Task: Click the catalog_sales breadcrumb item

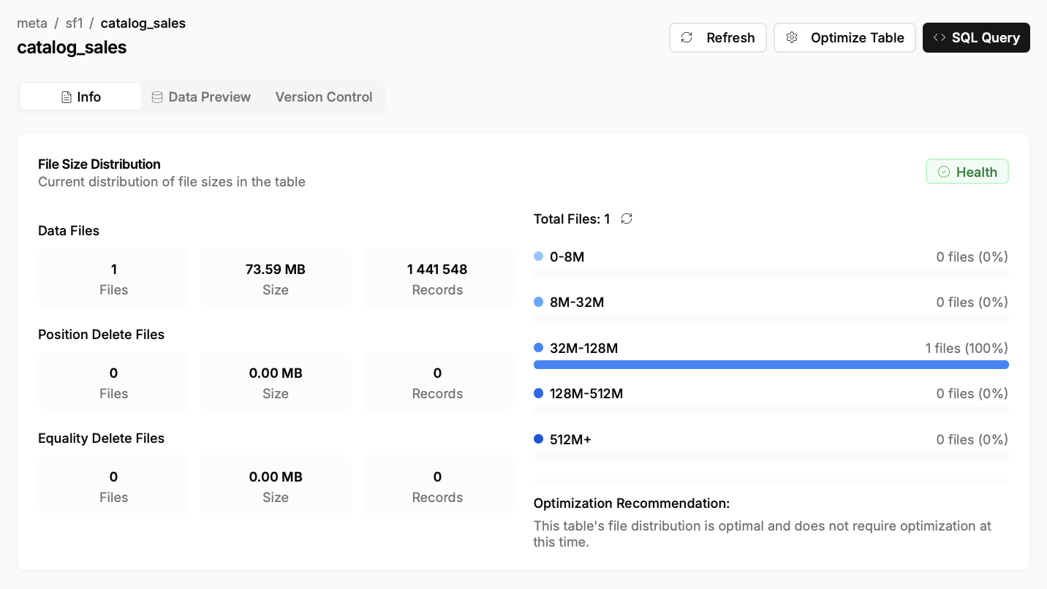Action: pos(143,23)
